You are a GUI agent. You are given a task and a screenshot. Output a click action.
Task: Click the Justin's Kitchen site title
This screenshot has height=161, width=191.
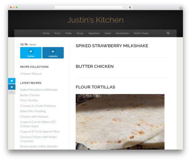[95, 20]
